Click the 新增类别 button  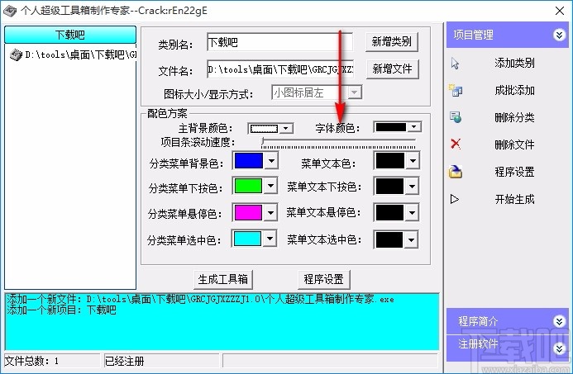[x=391, y=41]
